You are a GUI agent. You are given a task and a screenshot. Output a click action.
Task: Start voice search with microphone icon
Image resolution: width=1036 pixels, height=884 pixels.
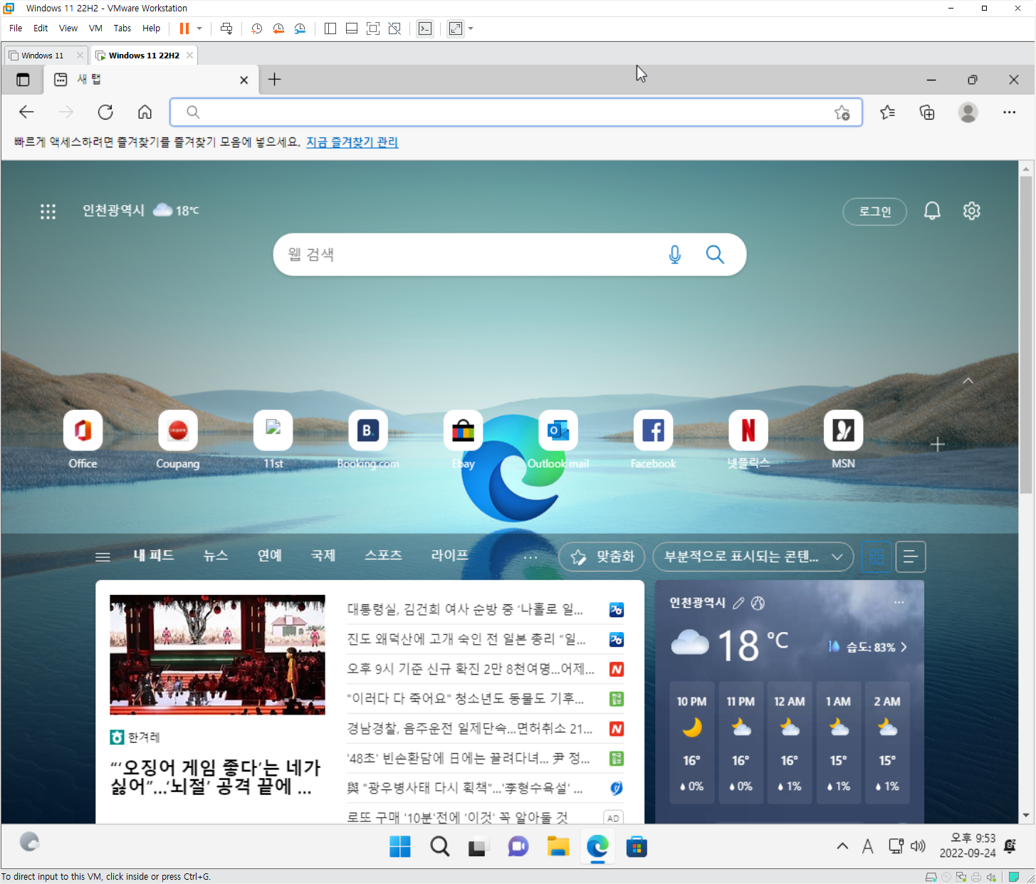click(x=675, y=254)
